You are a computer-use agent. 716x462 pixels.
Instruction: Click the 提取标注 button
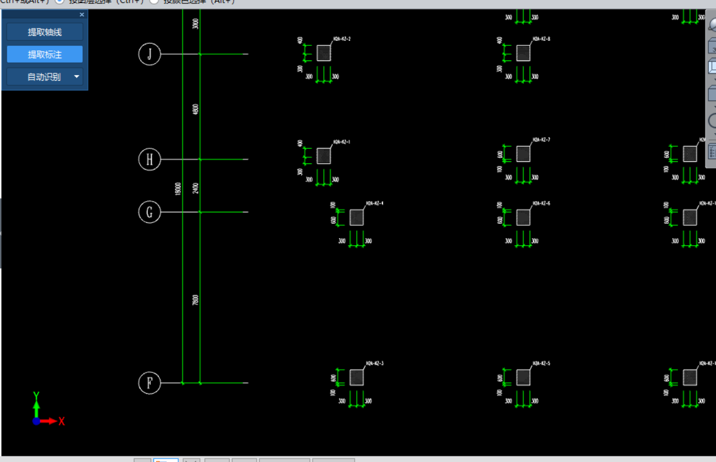(x=45, y=54)
